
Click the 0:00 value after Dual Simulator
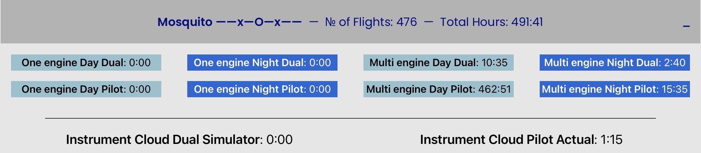click(x=279, y=140)
